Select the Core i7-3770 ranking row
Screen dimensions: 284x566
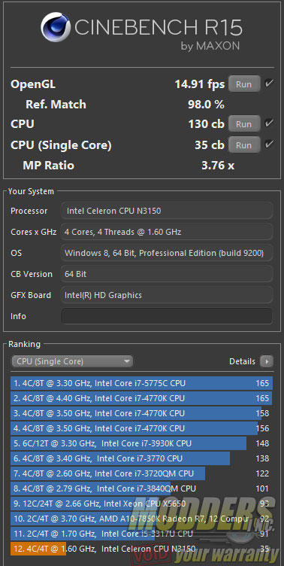click(142, 458)
